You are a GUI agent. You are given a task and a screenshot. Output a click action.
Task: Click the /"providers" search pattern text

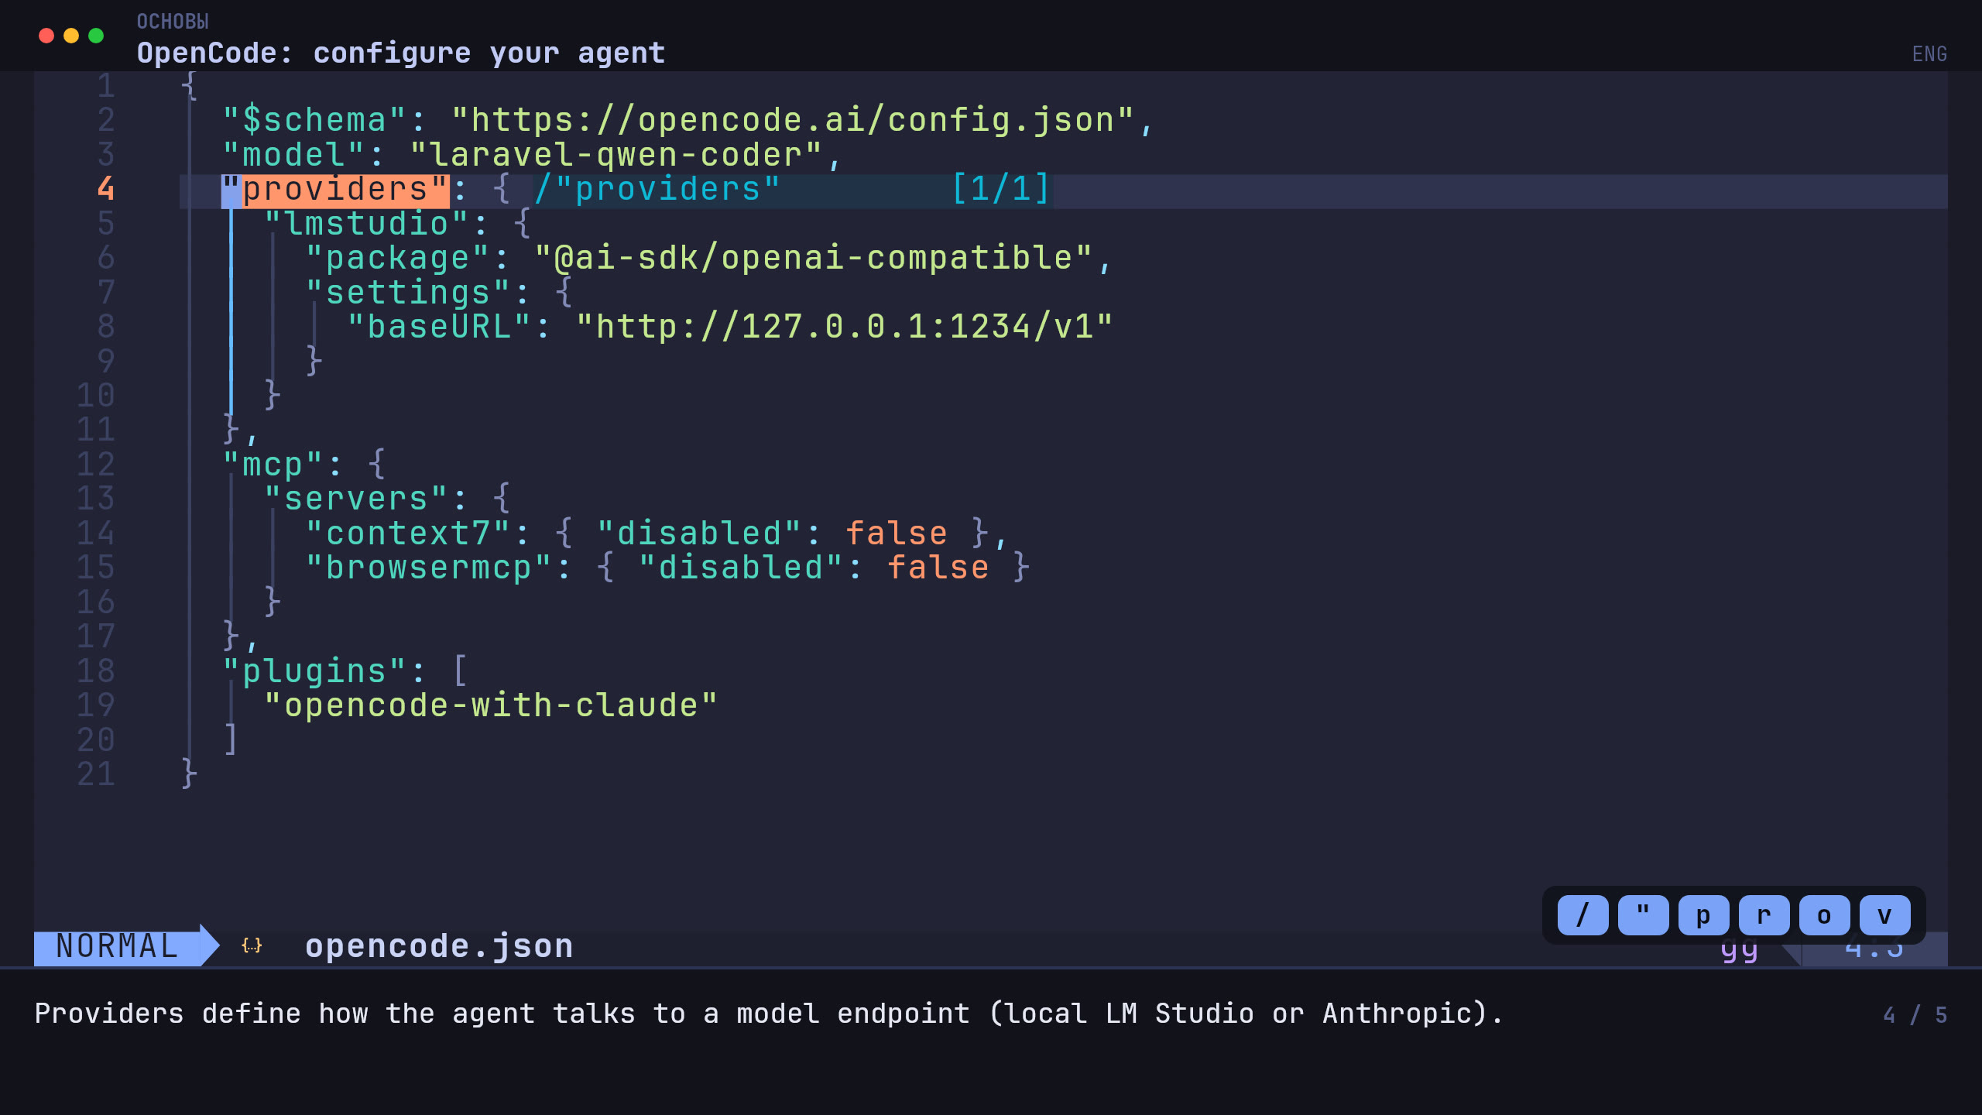tap(657, 190)
